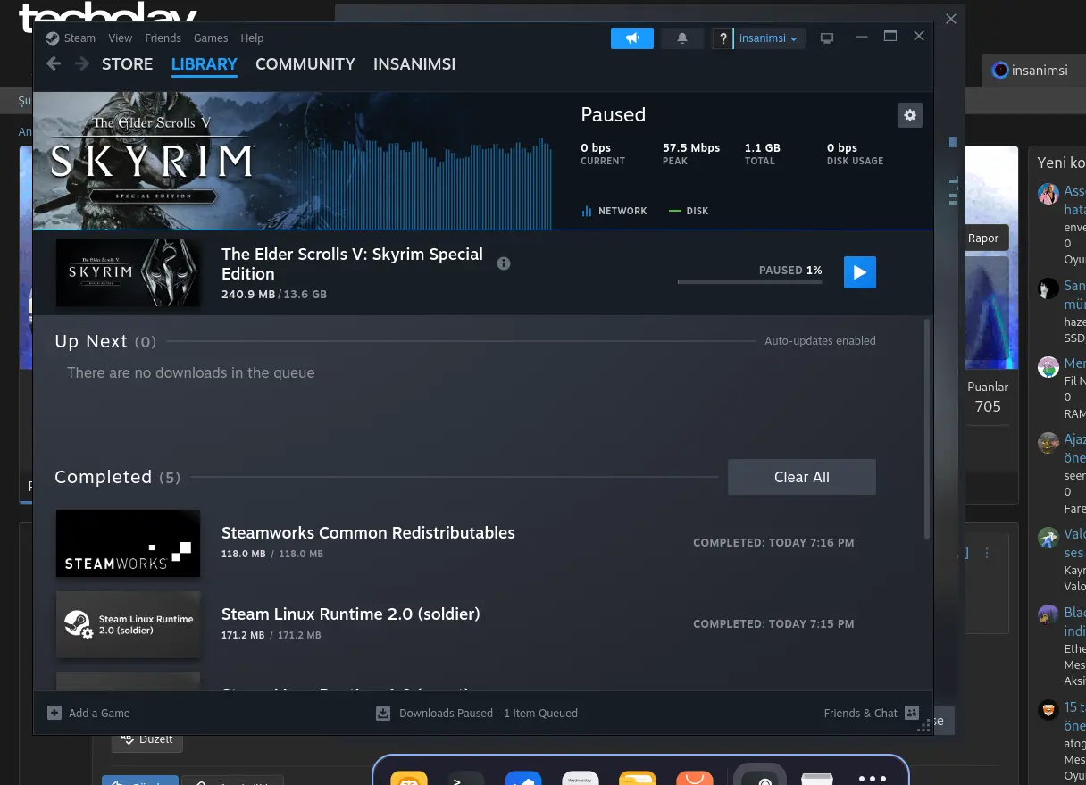Select Steamworks Common Redistributables title
Viewport: 1086px width, 785px height.
(368, 533)
